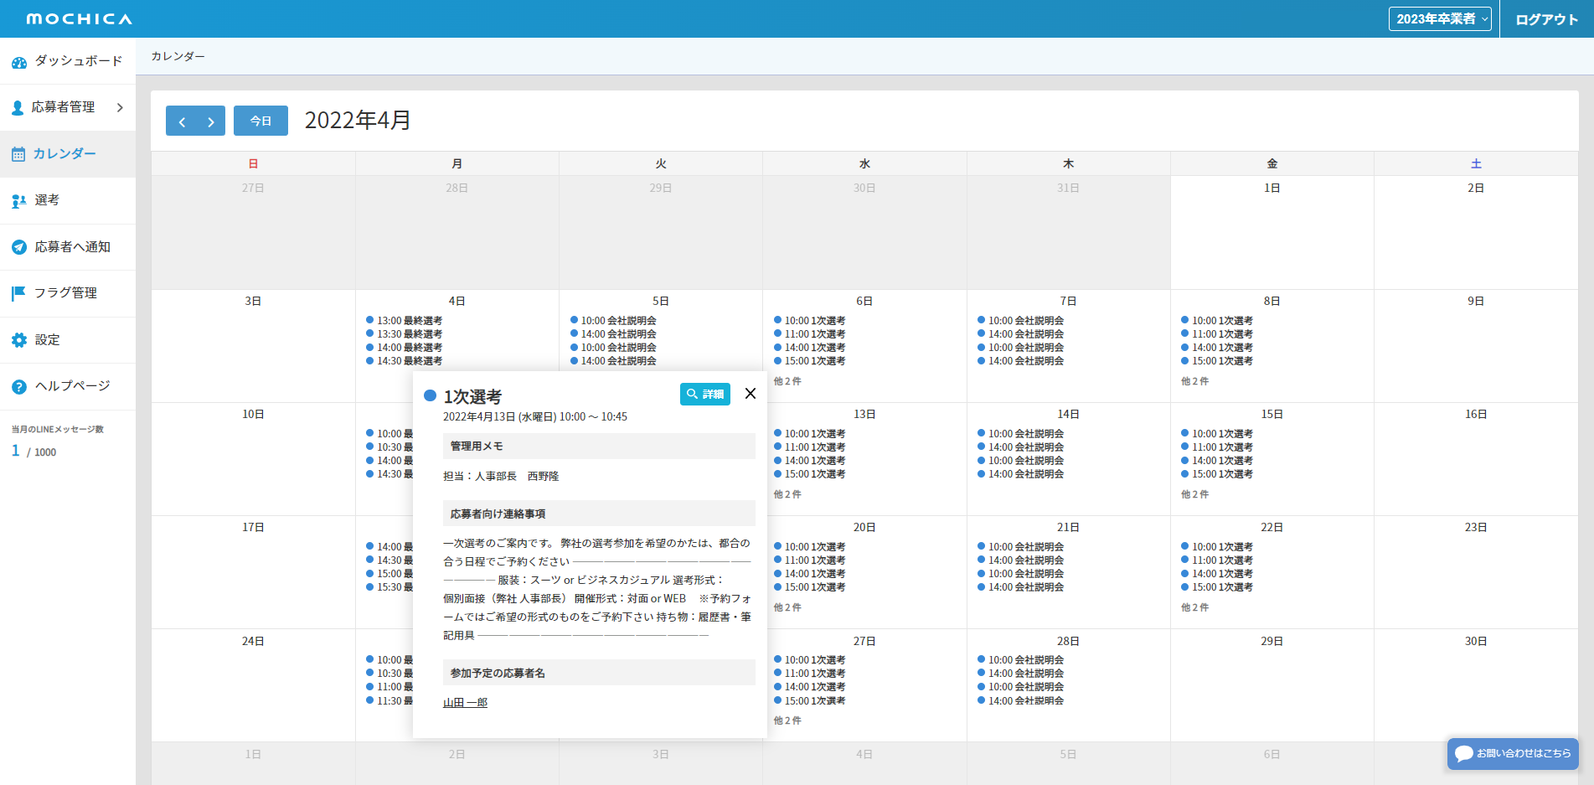Click the settings gear icon

pos(19,340)
